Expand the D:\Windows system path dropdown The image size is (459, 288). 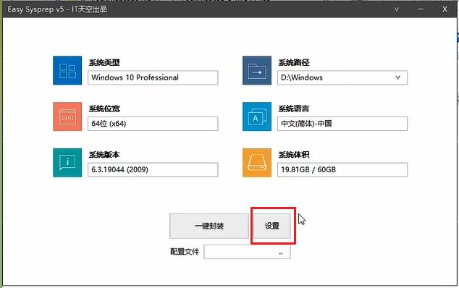coord(397,77)
